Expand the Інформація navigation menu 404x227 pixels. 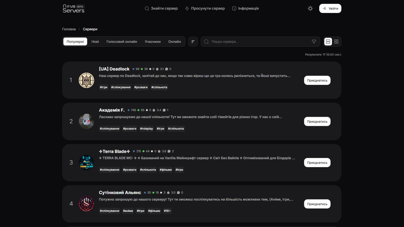pyautogui.click(x=245, y=9)
